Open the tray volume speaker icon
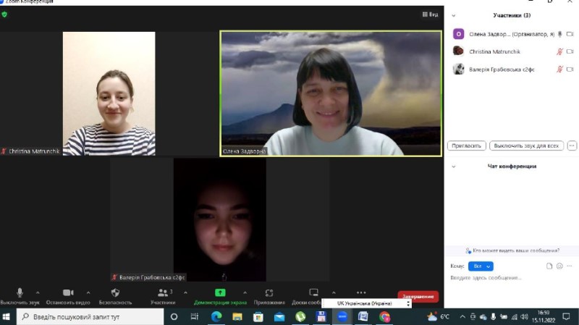The height and width of the screenshot is (325, 579). point(524,316)
